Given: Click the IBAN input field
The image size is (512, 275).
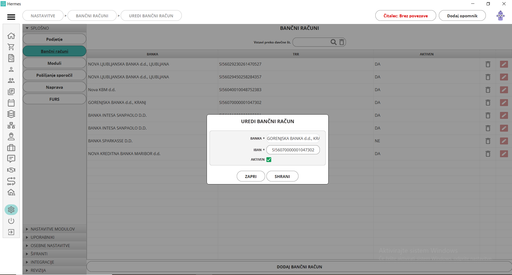Looking at the screenshot, I should coord(293,150).
